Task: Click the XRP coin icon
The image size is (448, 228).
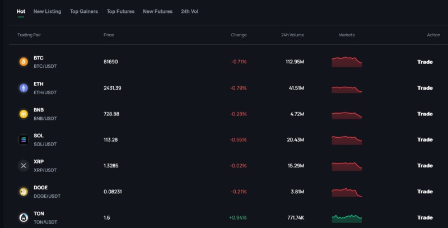Action: point(24,166)
